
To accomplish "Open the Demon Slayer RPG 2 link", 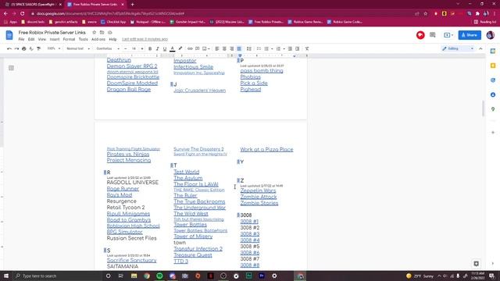I will click(x=132, y=66).
